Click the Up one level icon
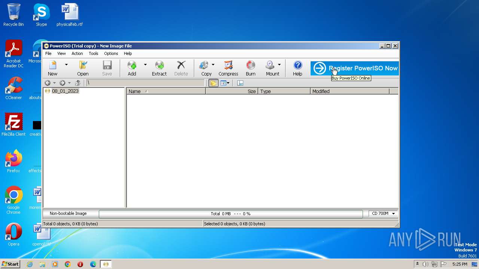This screenshot has width=479, height=269. [78, 83]
